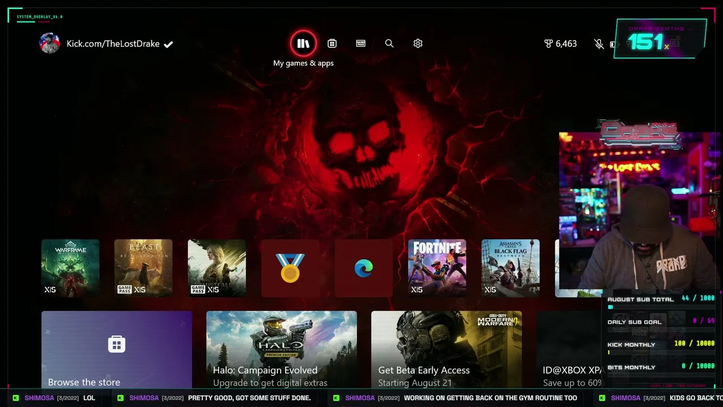Click the BITS MONTHLY label

631,367
